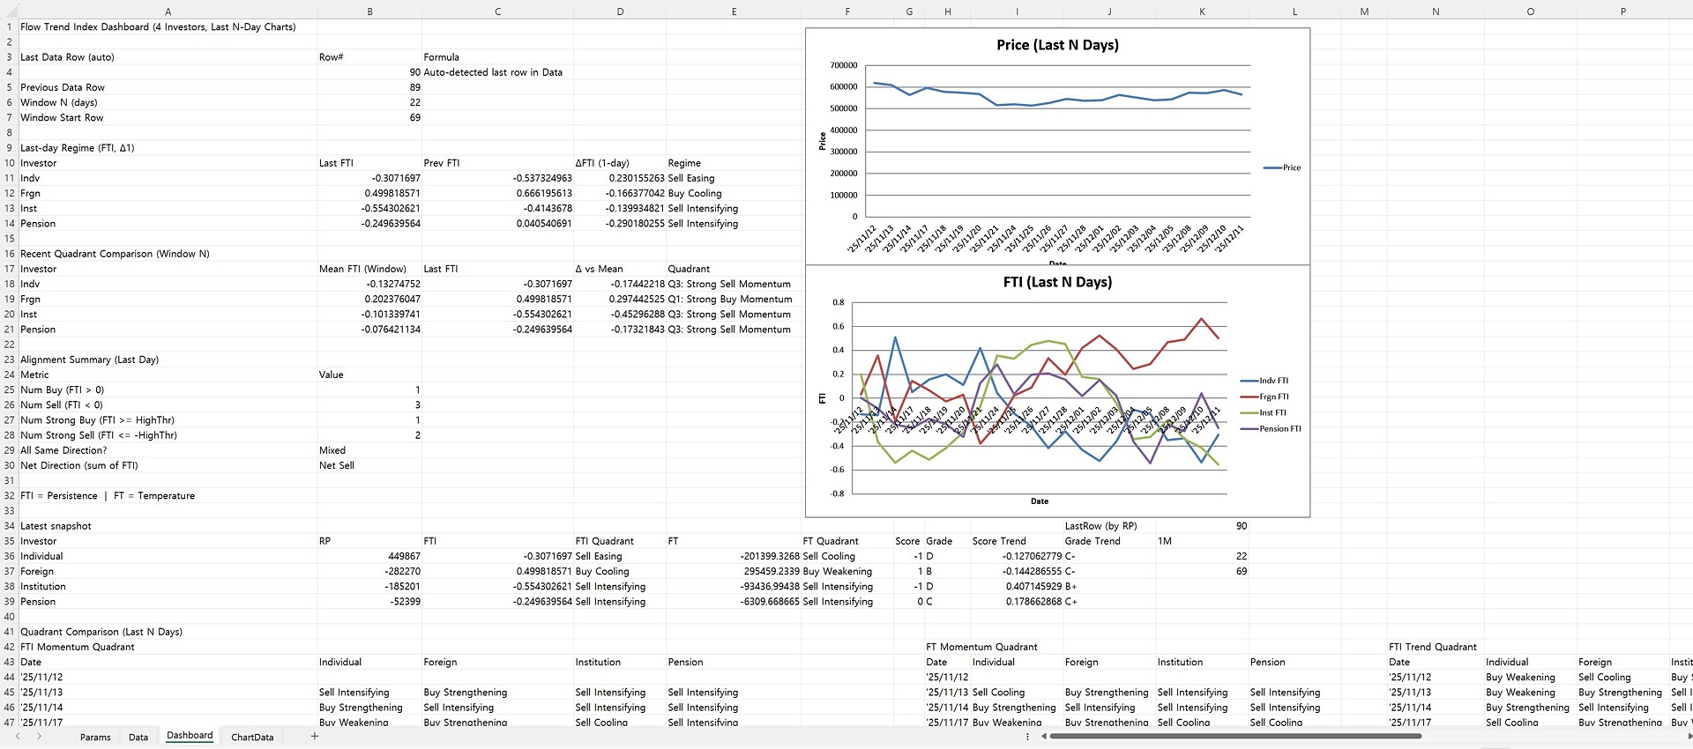
Task: Click the previous sheet navigation arrow
Action: [17, 737]
